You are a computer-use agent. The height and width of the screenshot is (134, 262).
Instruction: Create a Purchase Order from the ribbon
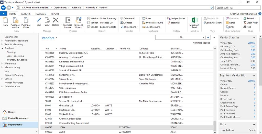point(26,23)
